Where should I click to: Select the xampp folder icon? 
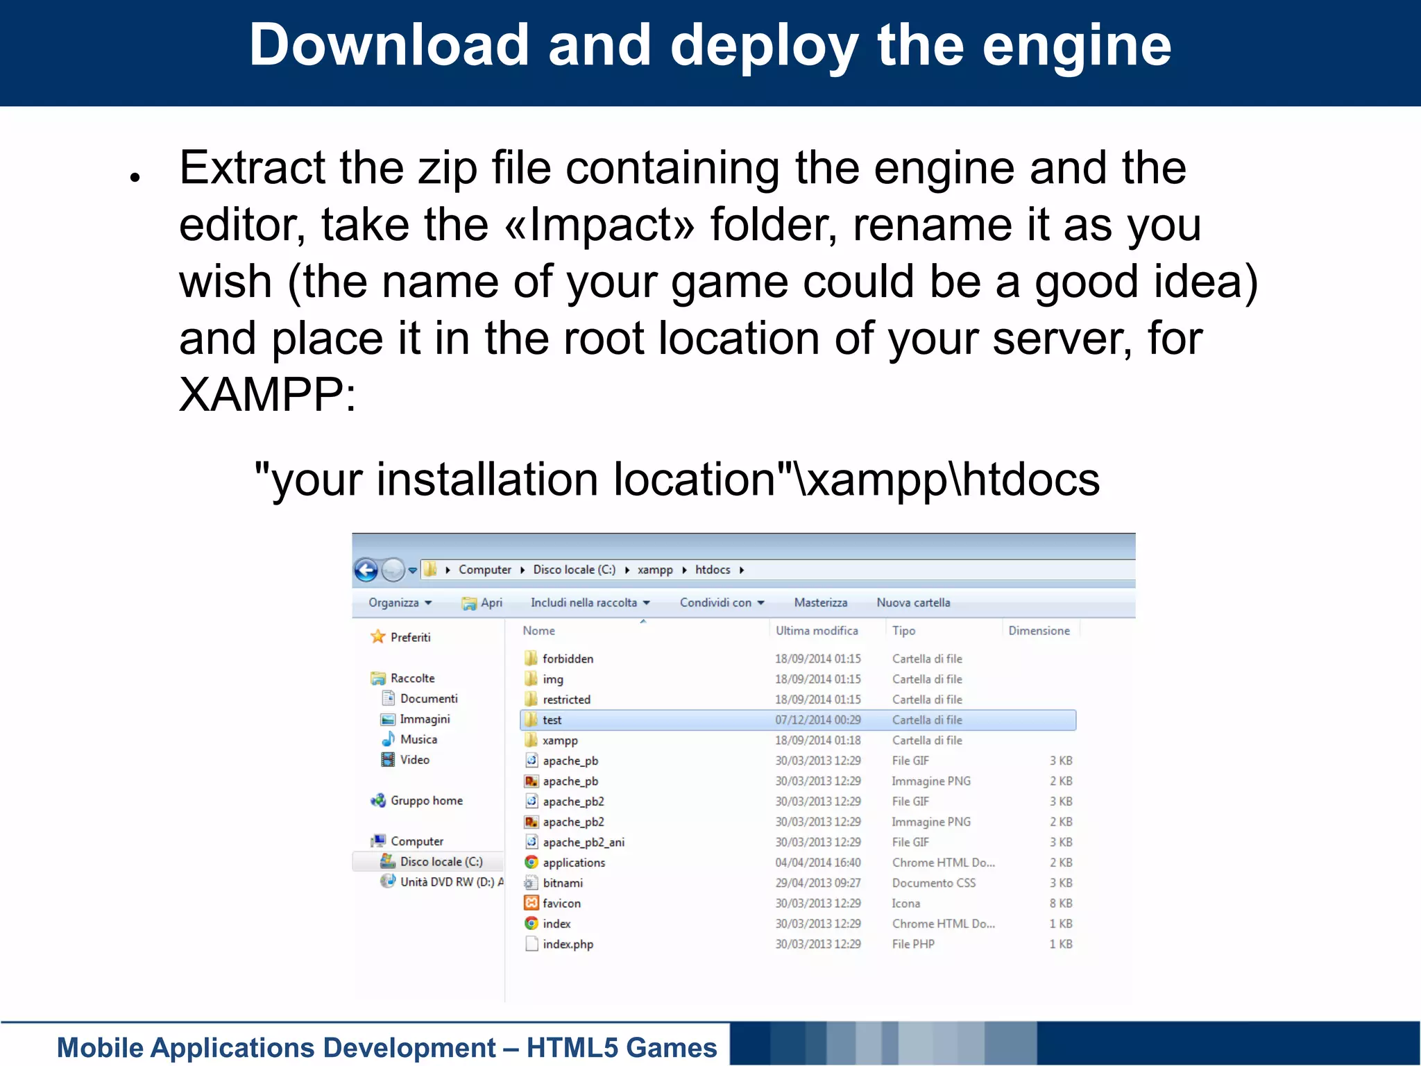(x=531, y=740)
